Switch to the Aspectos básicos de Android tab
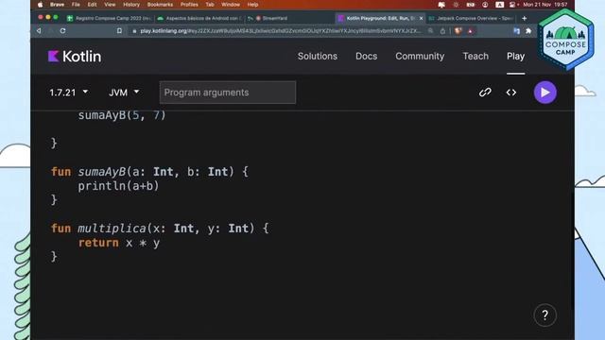605x340 pixels. pos(200,18)
